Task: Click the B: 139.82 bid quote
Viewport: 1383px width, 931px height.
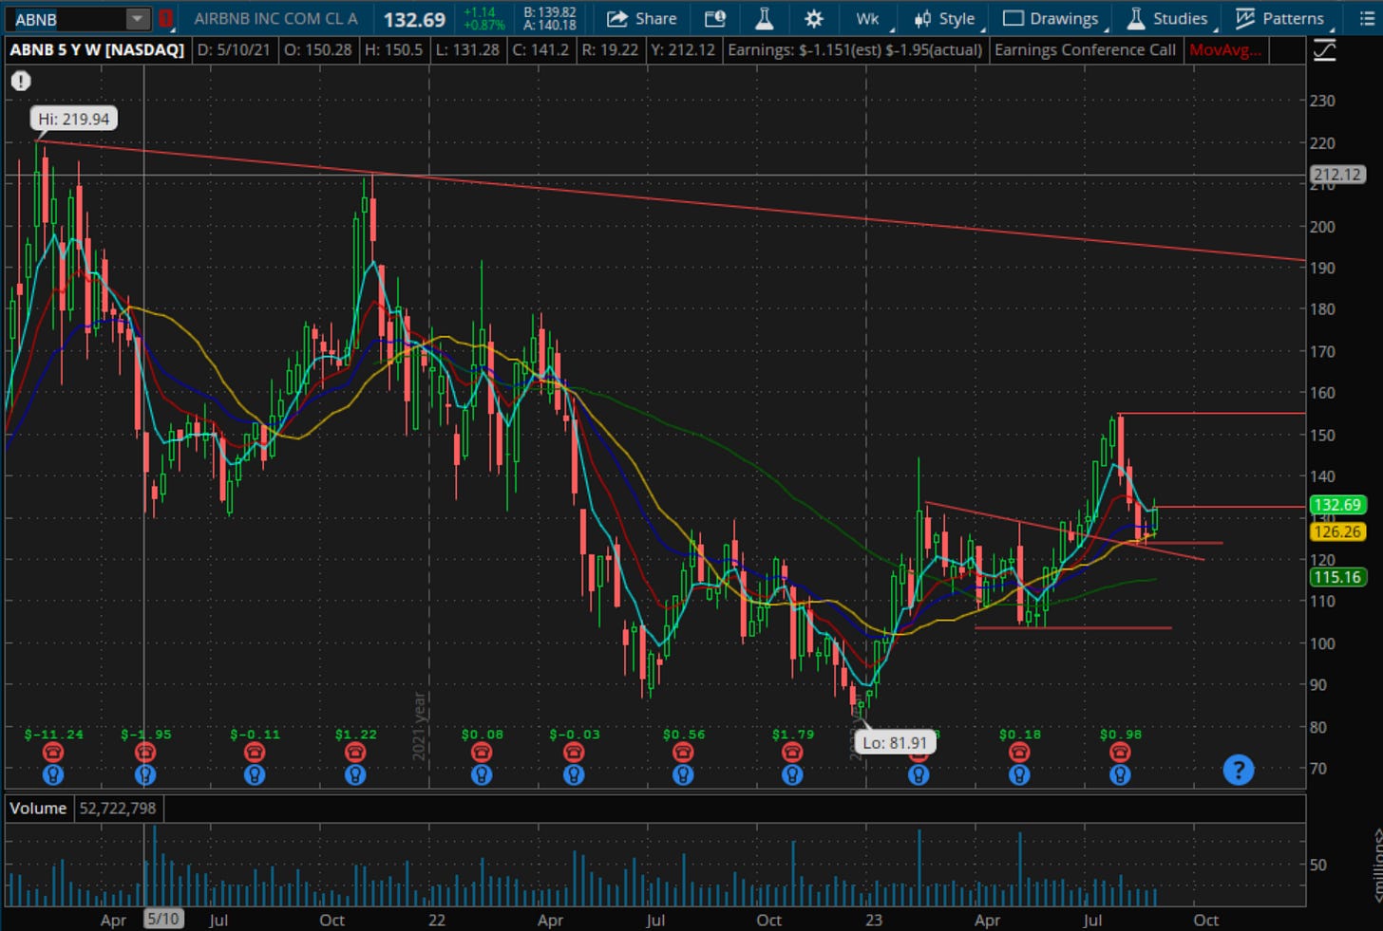Action: click(550, 12)
